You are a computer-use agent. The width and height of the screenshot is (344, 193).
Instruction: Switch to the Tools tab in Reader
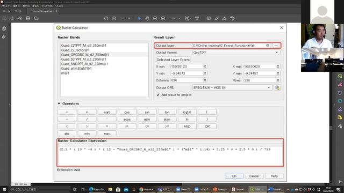pos(18,11)
